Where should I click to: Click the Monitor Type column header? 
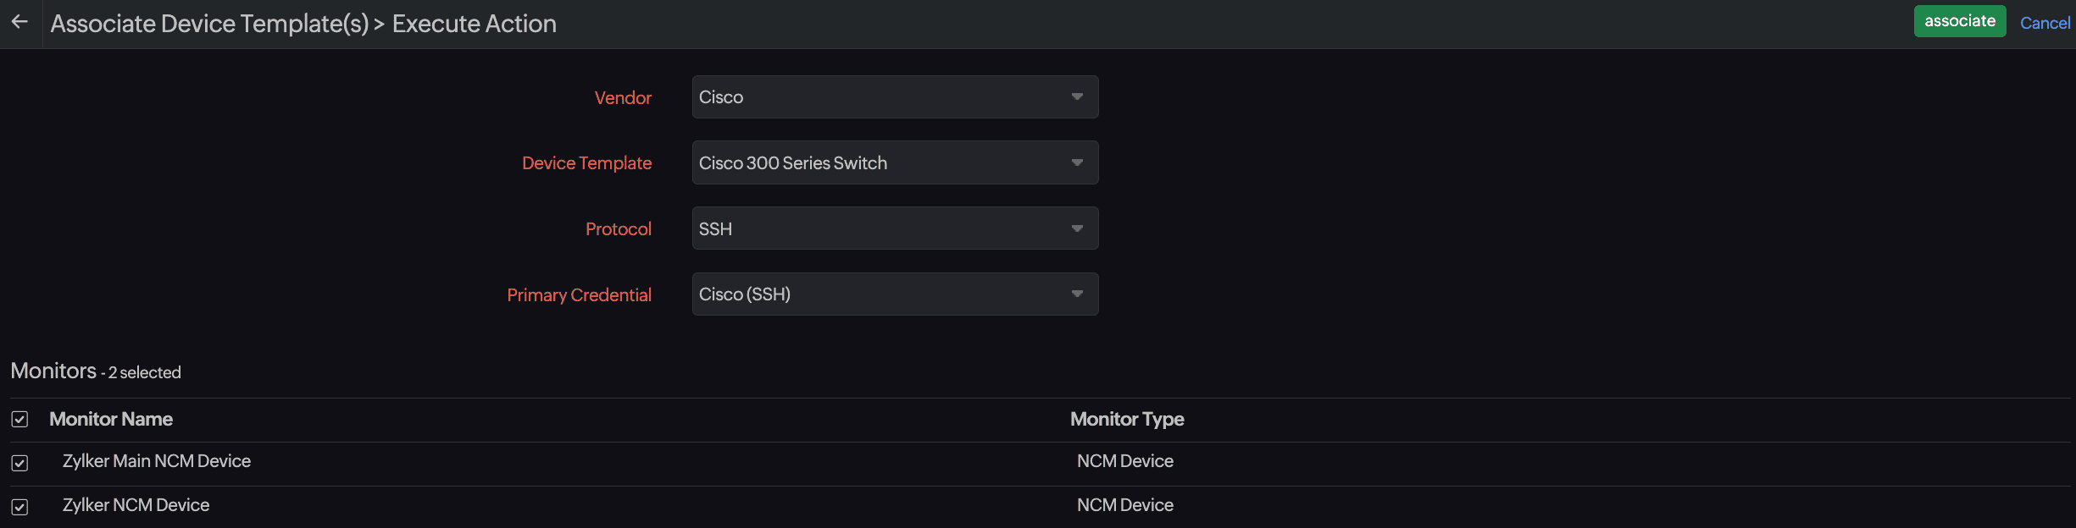pyautogui.click(x=1126, y=420)
